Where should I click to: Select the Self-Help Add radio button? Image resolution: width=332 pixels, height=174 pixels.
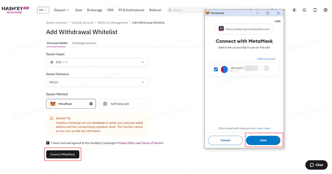click(143, 104)
